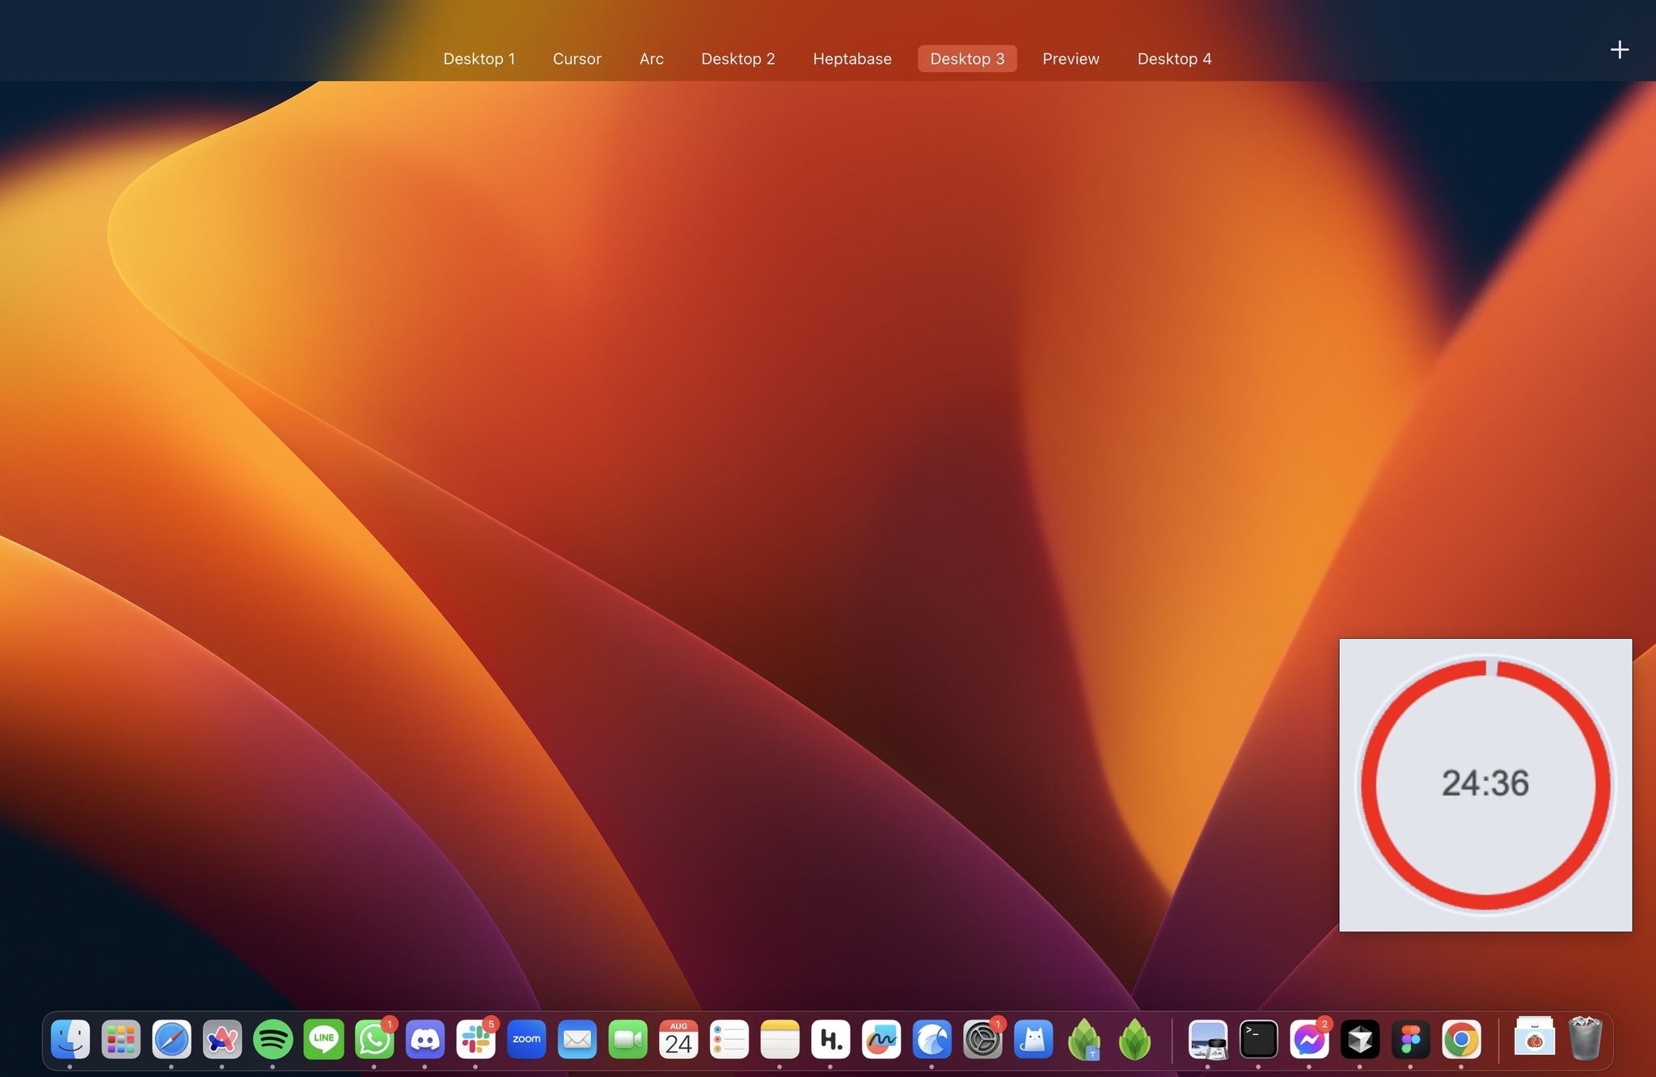
Task: Select the Cursor fullscreen space
Action: tap(577, 59)
